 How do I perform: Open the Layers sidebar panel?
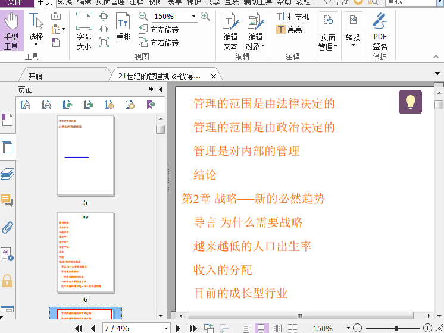coord(7,174)
